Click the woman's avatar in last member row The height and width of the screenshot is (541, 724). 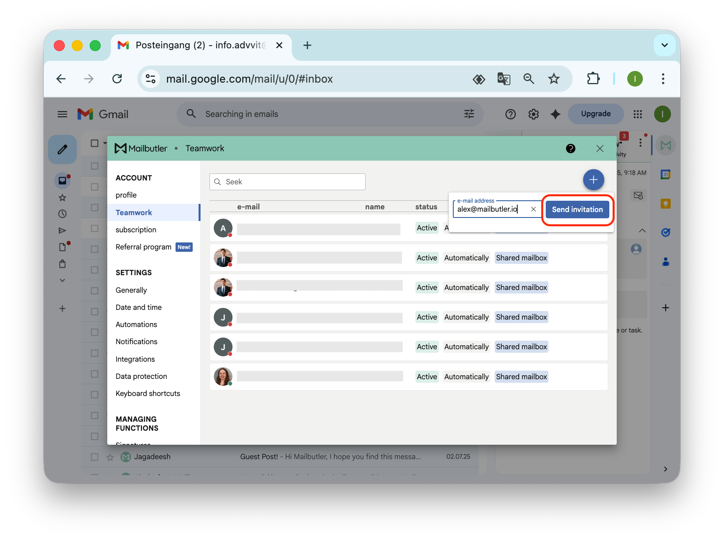coord(223,377)
